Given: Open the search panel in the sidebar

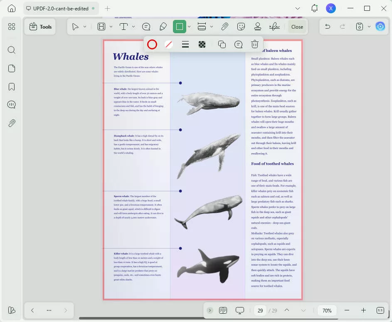Looking at the screenshot, I should pos(12,50).
